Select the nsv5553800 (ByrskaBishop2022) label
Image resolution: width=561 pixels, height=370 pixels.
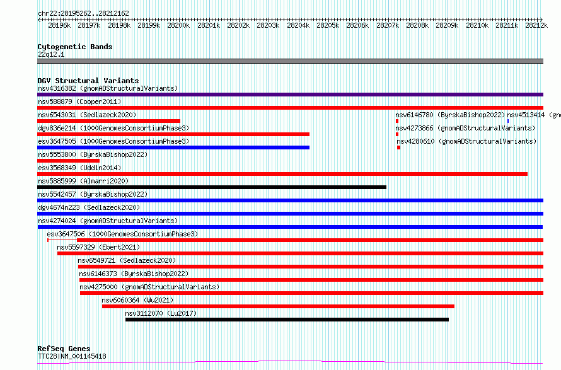click(93, 154)
